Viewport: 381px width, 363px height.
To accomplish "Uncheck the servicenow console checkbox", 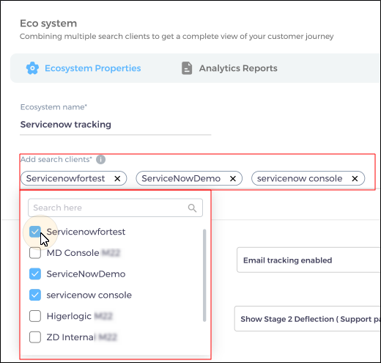I will [35, 295].
